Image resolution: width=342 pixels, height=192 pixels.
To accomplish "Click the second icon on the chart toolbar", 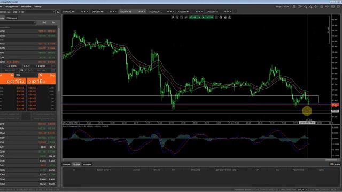I will [x=177, y=17].
